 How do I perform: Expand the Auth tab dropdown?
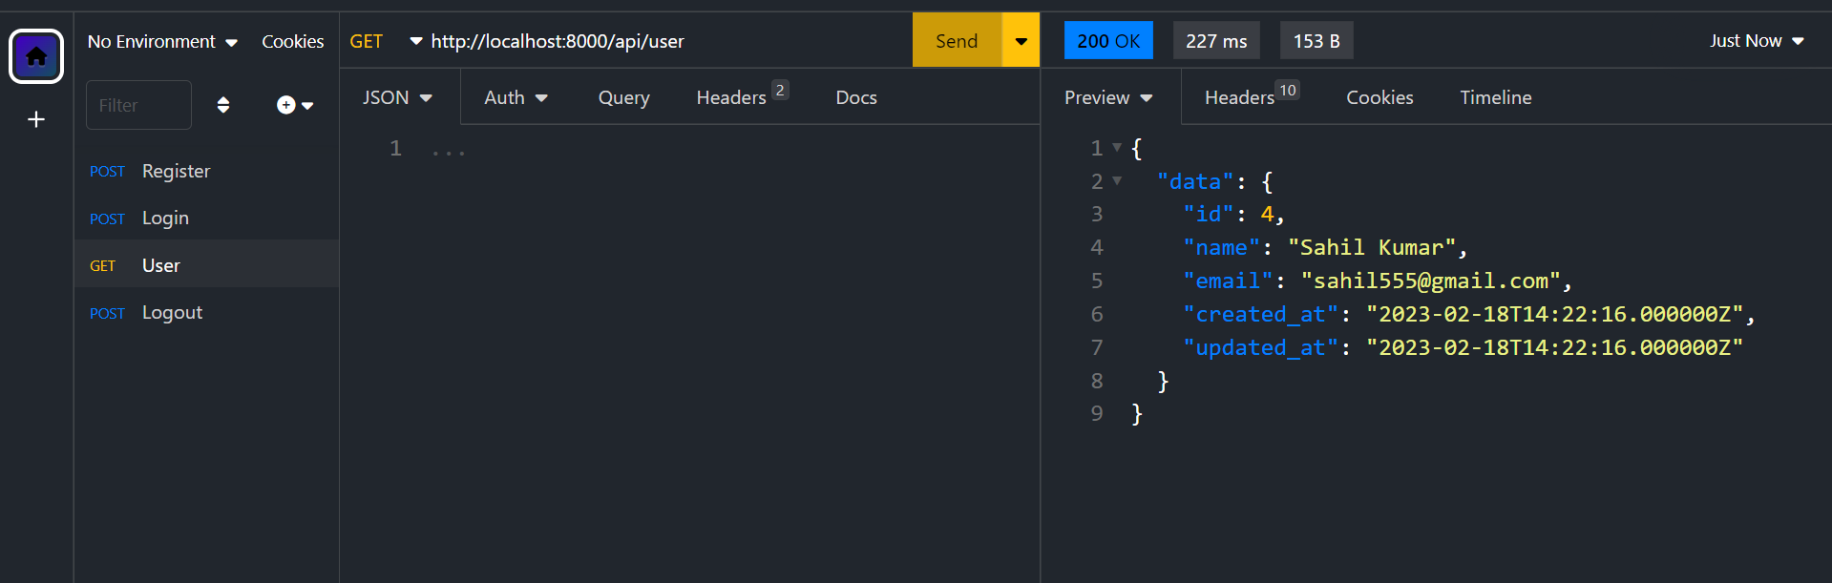tap(516, 97)
